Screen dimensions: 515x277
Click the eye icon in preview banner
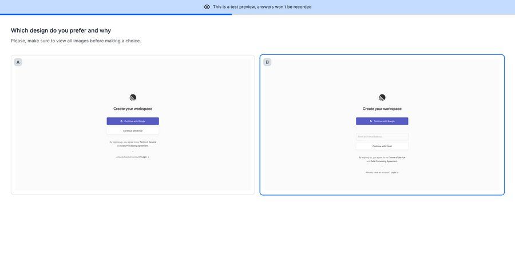coord(207,7)
